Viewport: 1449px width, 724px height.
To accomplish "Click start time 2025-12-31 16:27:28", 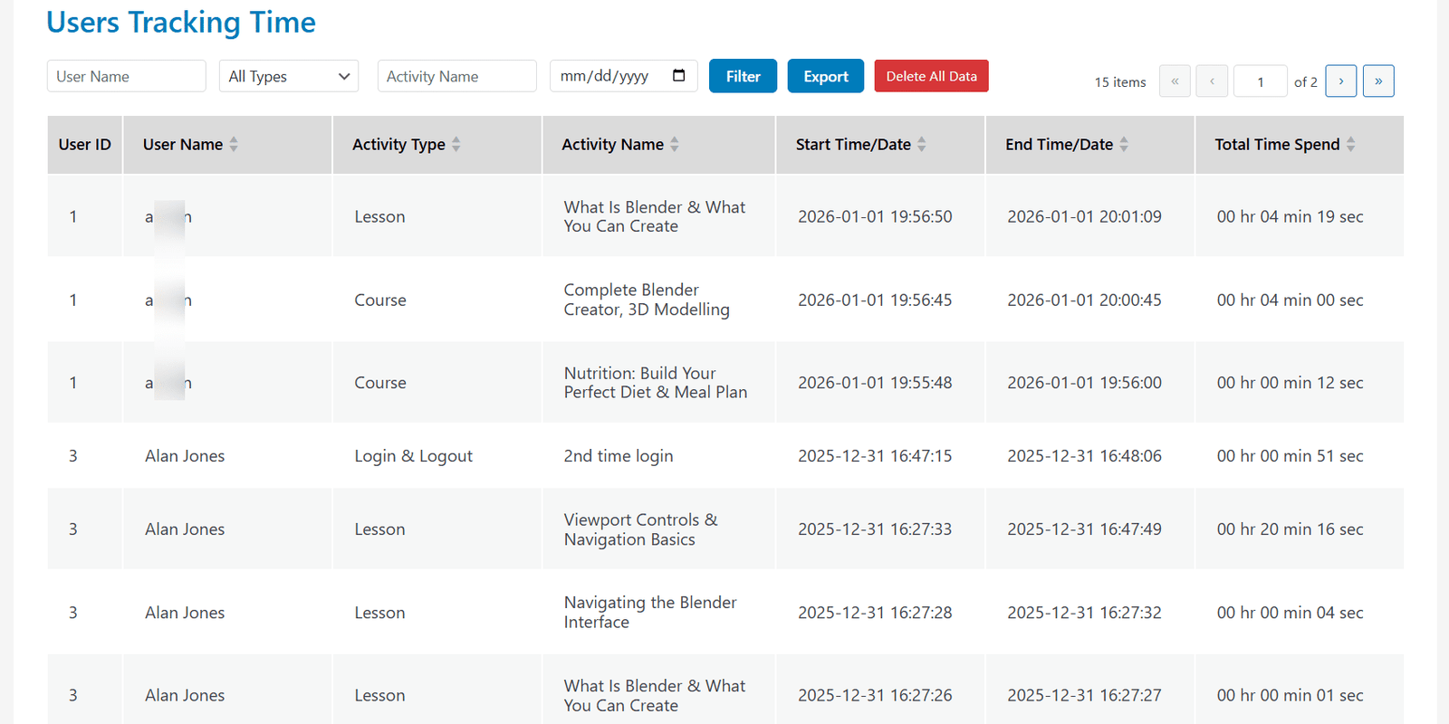I will click(x=875, y=613).
